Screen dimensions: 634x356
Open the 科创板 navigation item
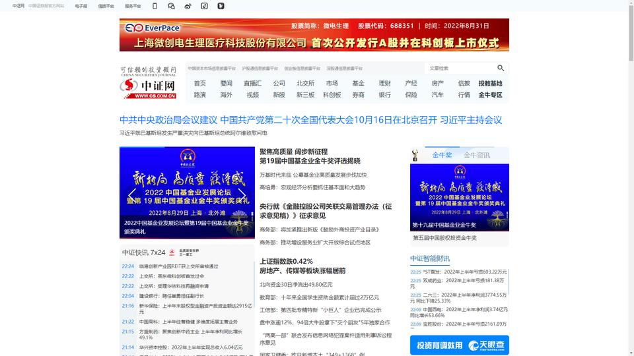coord(332,95)
